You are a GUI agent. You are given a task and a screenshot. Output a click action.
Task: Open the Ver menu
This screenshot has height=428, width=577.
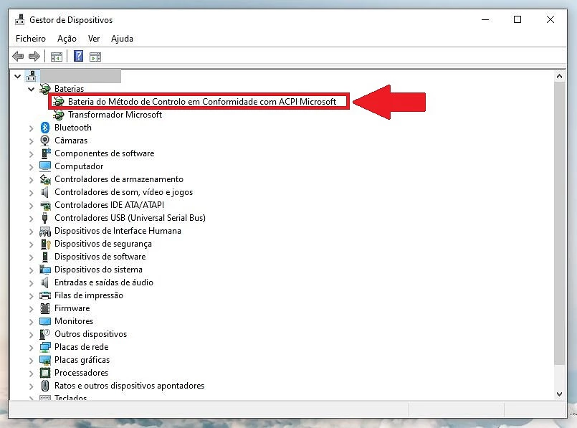94,39
